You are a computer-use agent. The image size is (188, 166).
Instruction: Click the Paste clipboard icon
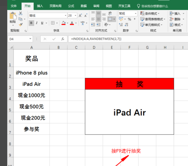tap(13, 16)
